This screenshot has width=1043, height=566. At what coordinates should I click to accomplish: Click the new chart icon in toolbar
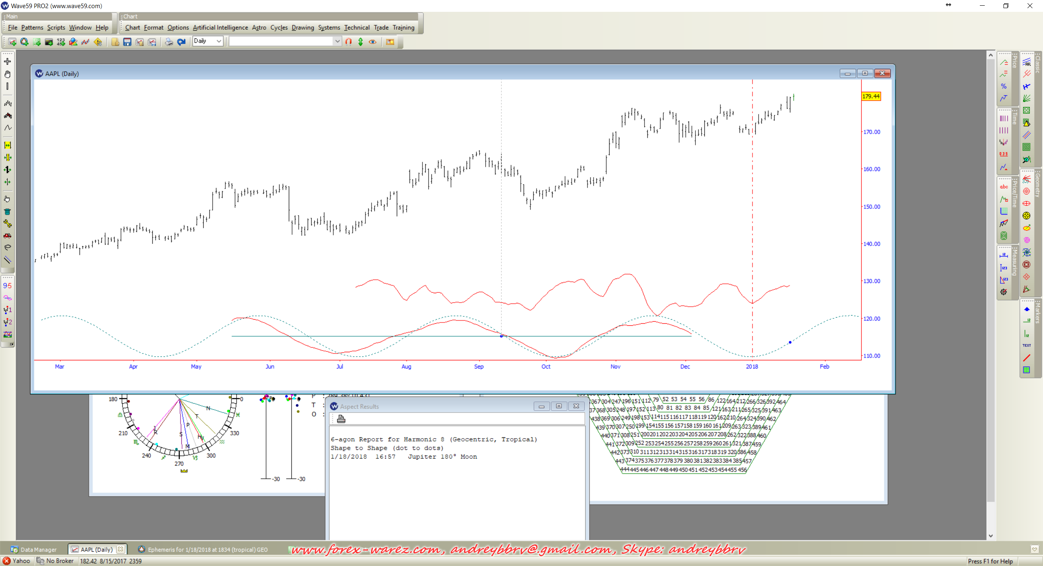coord(12,42)
